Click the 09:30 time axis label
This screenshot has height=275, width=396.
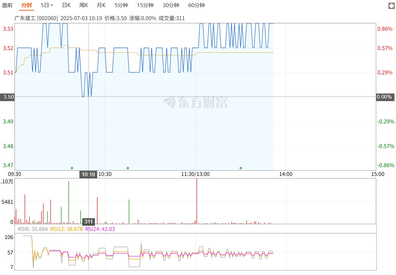(x=15, y=174)
